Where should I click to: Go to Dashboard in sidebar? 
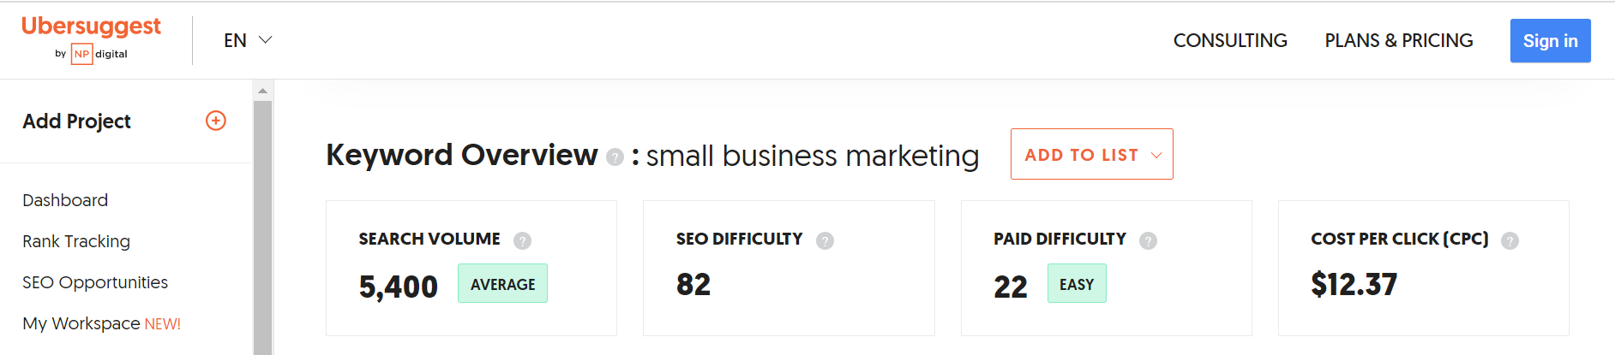pyautogui.click(x=65, y=200)
